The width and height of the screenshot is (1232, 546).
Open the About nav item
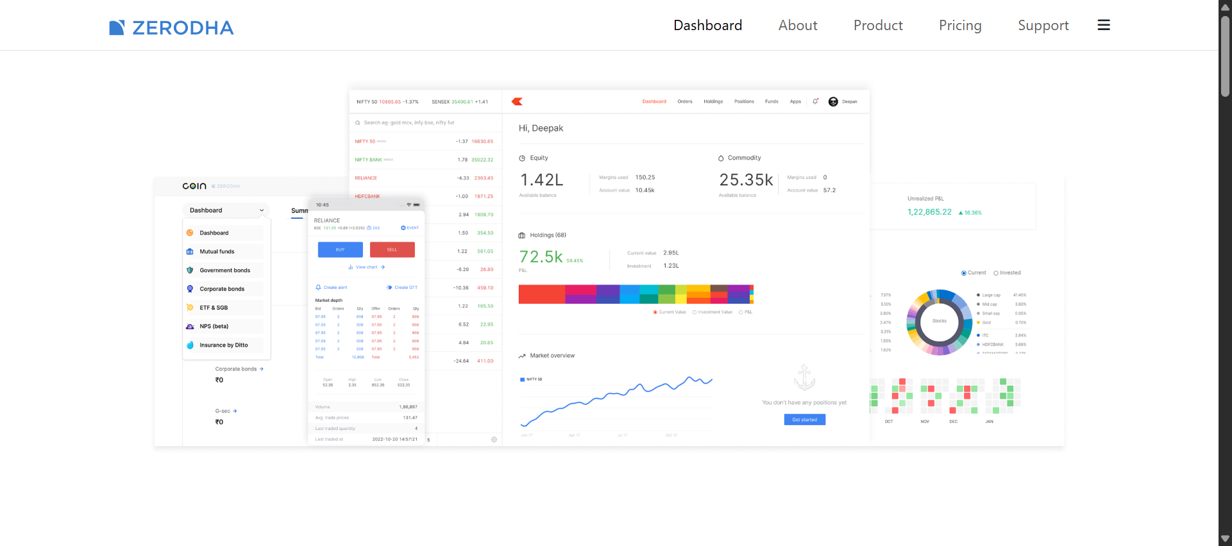(x=798, y=25)
